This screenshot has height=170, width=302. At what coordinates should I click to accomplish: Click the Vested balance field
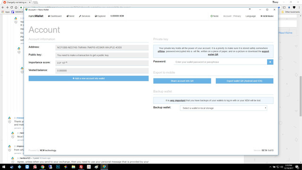pos(102,70)
